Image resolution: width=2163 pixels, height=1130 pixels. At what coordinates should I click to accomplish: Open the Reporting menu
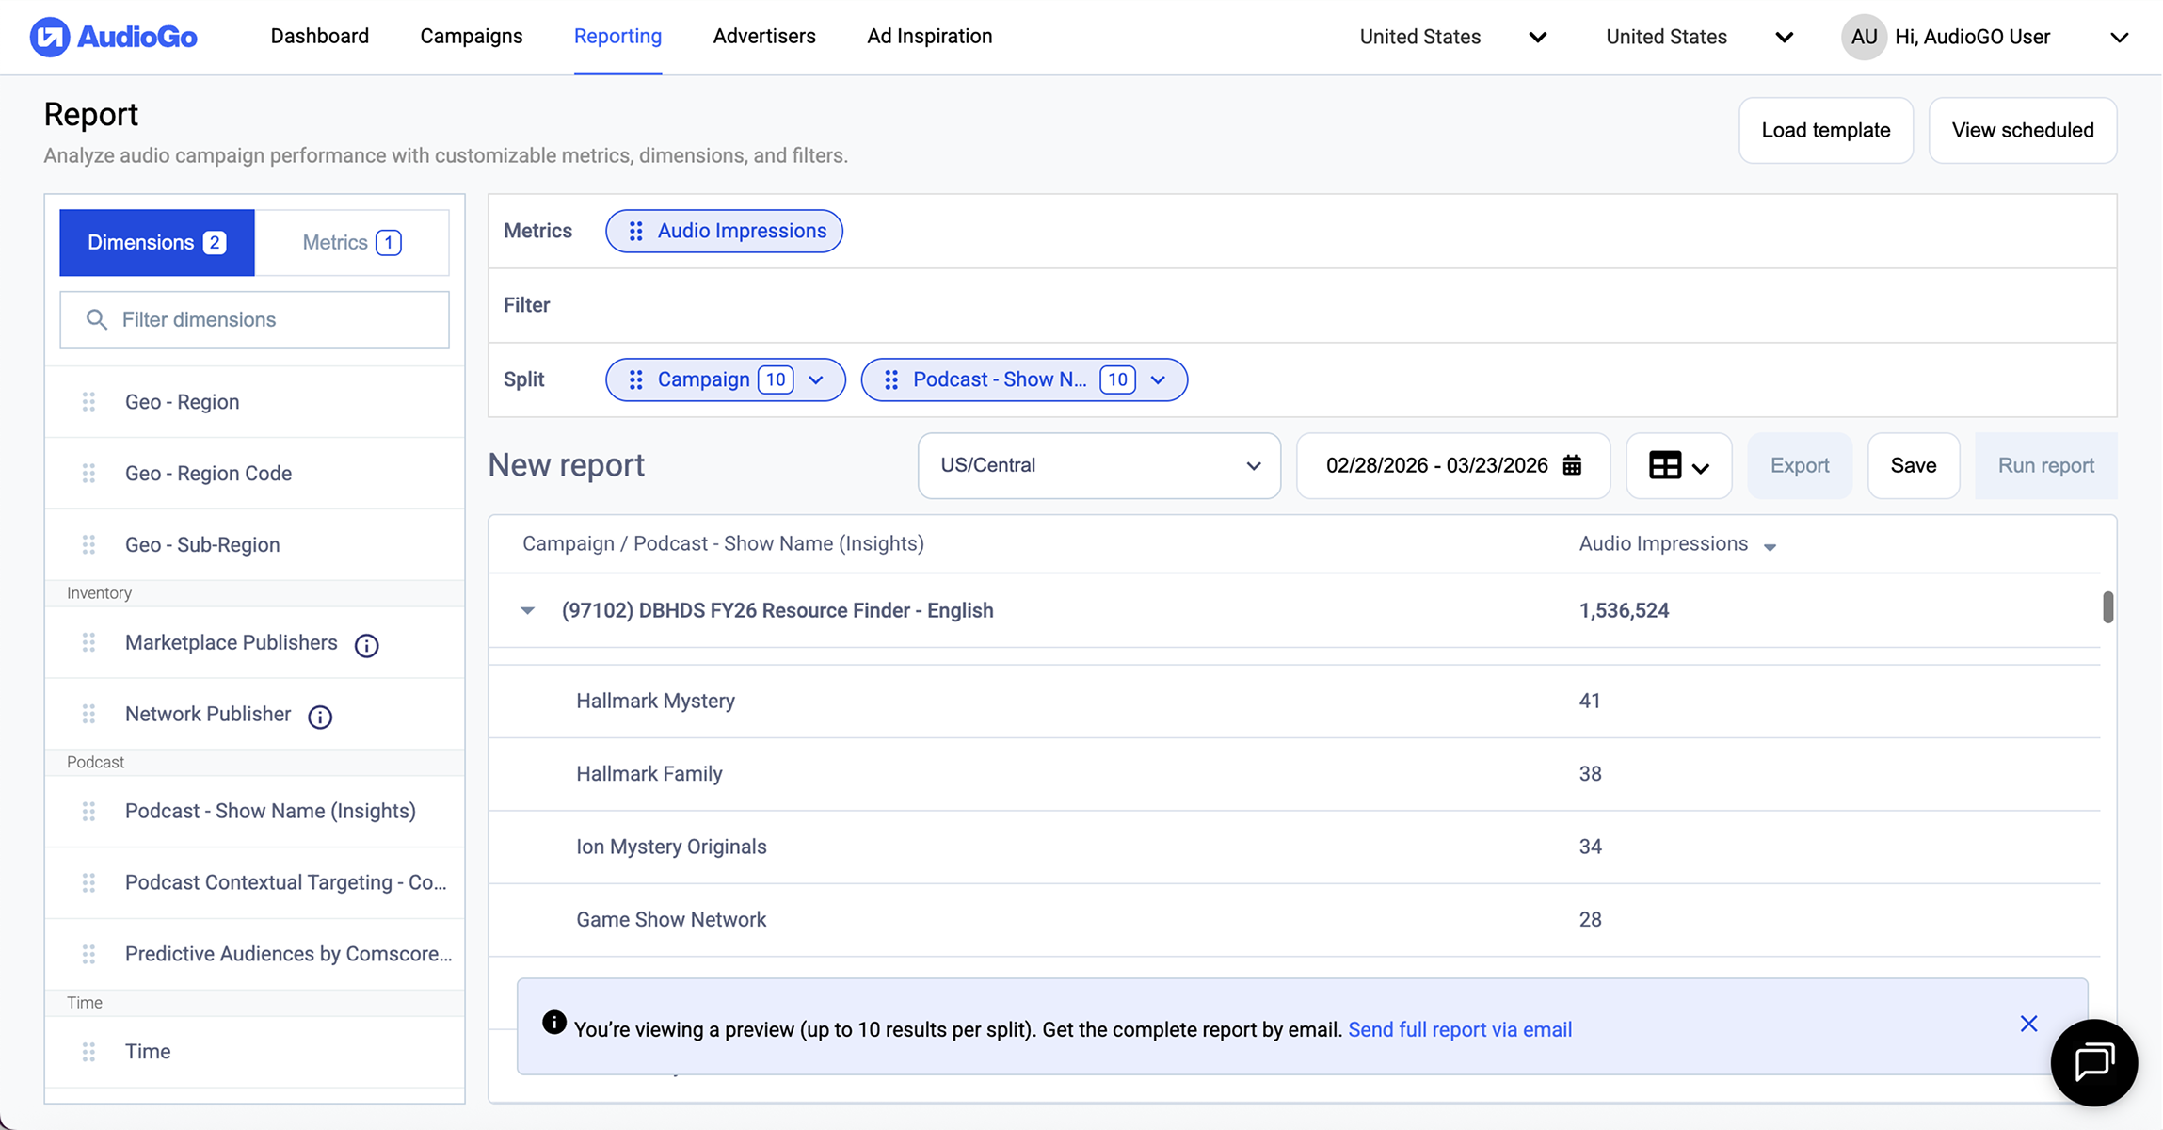click(x=617, y=36)
